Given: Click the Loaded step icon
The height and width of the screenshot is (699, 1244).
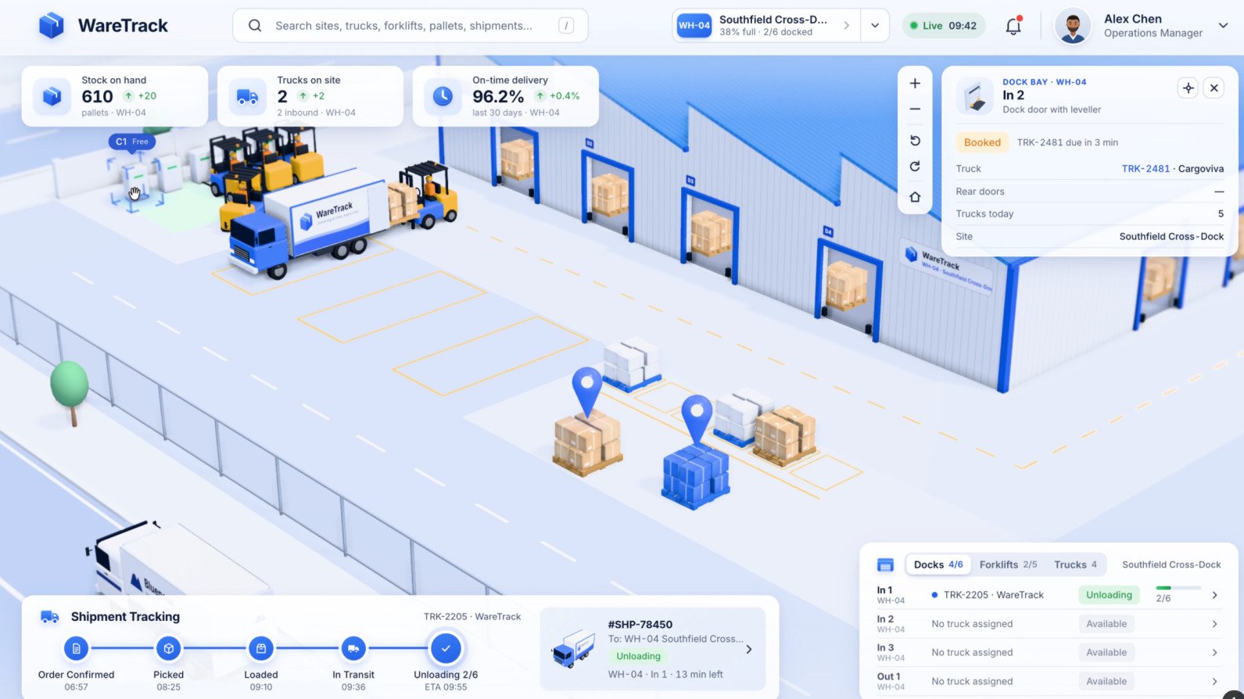Looking at the screenshot, I should pos(261,648).
